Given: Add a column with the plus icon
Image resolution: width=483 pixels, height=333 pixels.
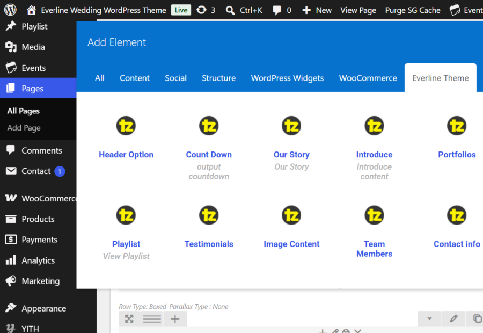Looking at the screenshot, I should pos(175,318).
